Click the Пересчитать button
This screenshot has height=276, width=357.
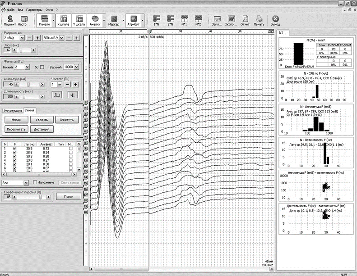pyautogui.click(x=16, y=129)
